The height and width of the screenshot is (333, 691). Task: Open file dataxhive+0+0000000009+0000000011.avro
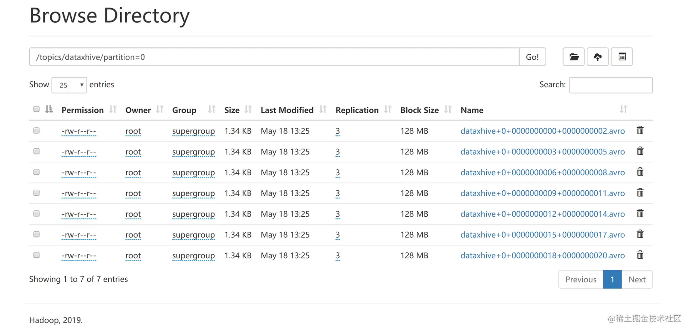542,193
